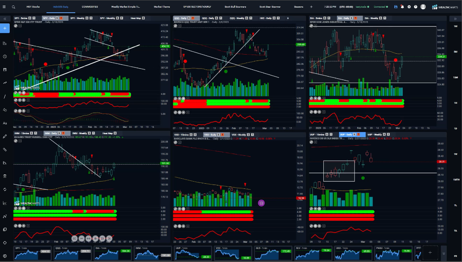Open the (UTC-05:00) timezone selector
The image size is (462, 262).
[x=346, y=7]
